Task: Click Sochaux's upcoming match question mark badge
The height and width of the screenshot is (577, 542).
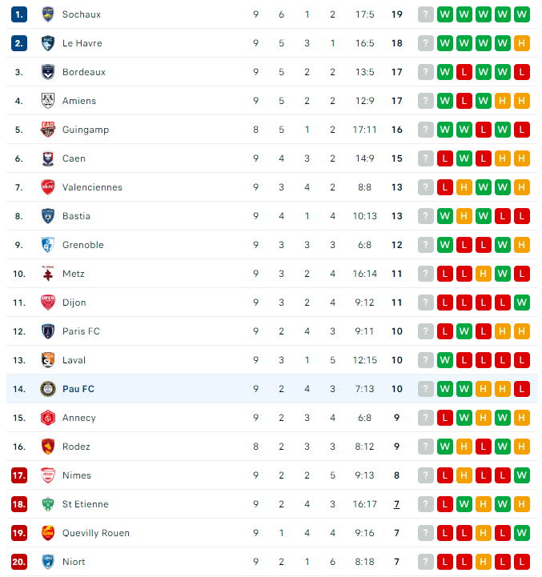Action: [x=425, y=14]
